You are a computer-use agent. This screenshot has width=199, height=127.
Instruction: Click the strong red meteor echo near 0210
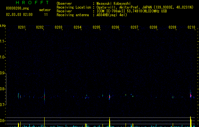click(x=191, y=95)
